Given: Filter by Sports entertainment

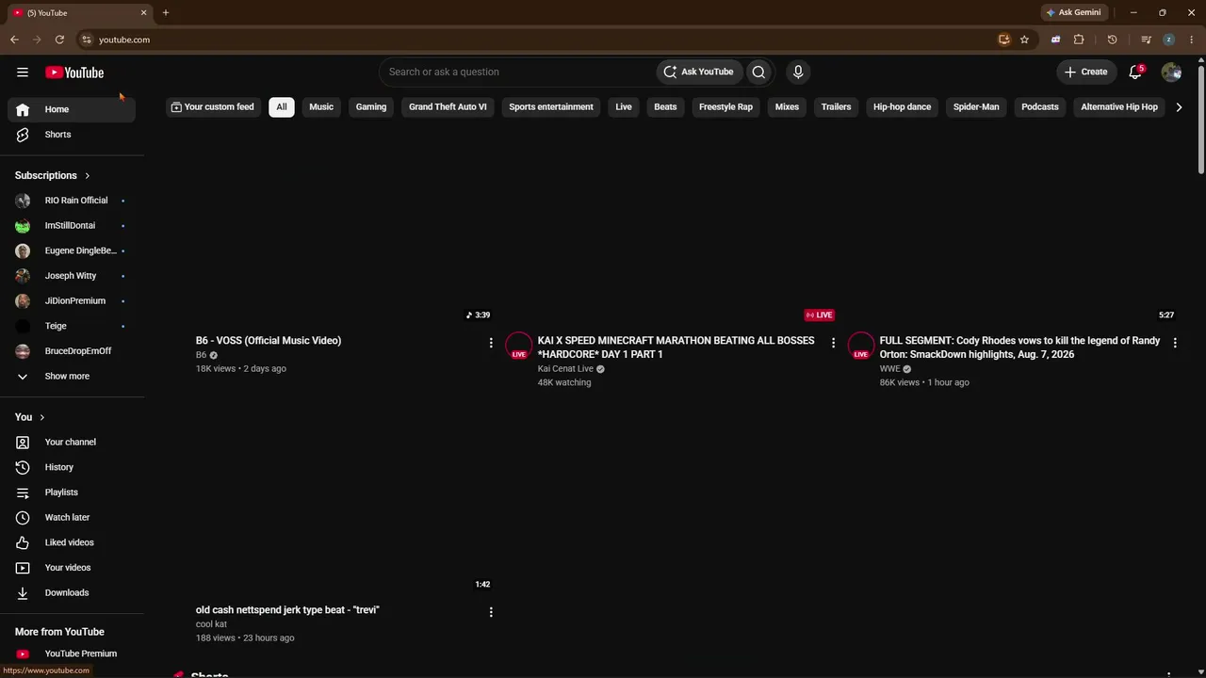Looking at the screenshot, I should (x=551, y=107).
